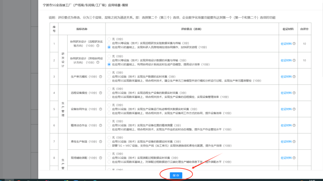
Task: Click question mark beside 设备协同作业 row's 佐证材料
Action: (294, 109)
